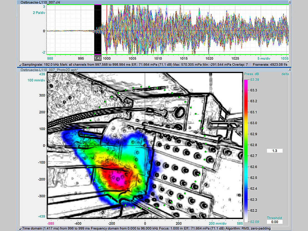Click the -585 horizontal axis minimum value
This screenshot has height=231, width=308.
[x=51, y=224]
